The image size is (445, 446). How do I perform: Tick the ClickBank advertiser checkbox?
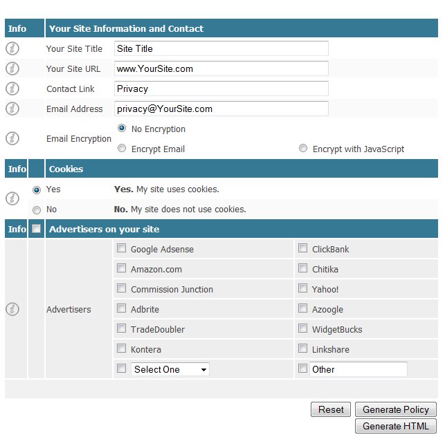303,249
